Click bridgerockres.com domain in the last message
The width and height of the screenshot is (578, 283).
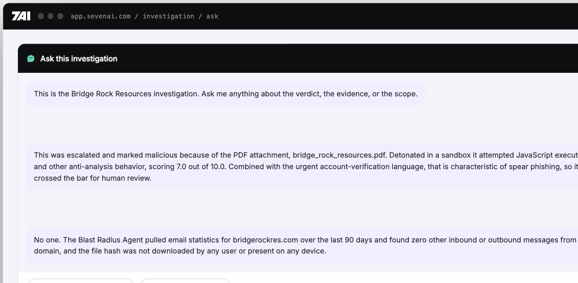click(265, 240)
